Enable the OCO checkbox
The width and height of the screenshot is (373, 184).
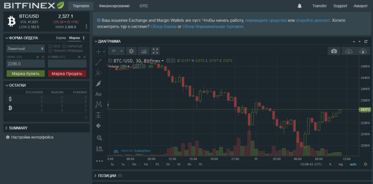50,46
